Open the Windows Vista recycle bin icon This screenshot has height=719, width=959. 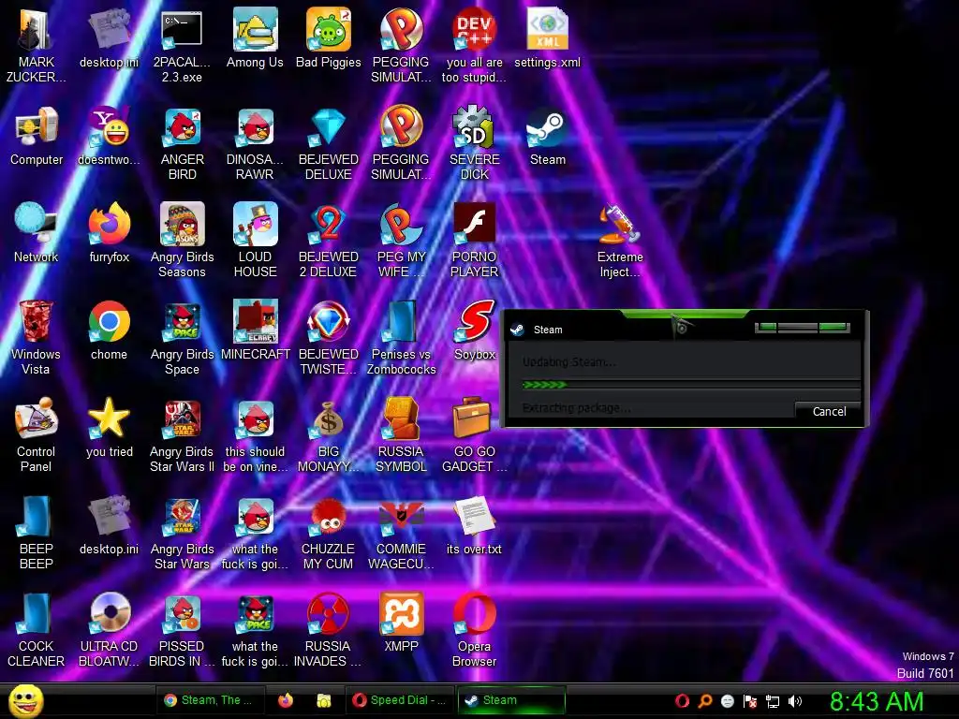[37, 336]
